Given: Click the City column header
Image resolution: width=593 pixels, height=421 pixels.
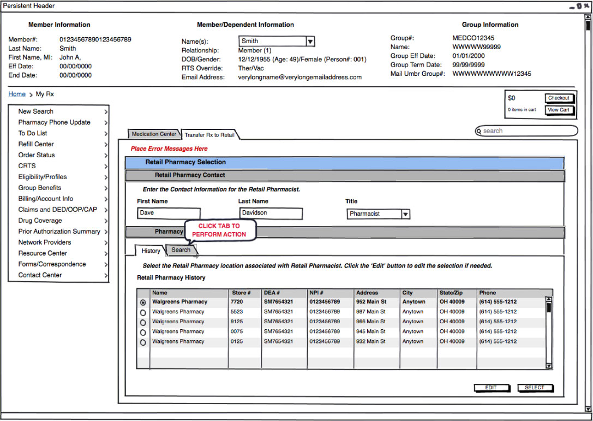Looking at the screenshot, I should click(418, 293).
